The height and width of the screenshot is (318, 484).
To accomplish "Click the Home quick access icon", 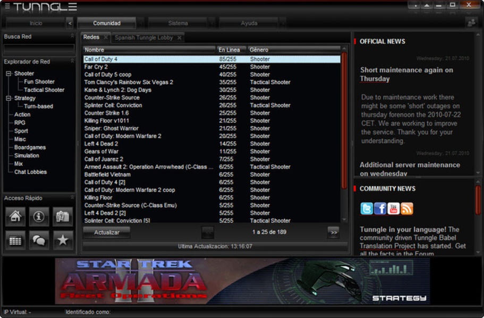I will [x=15, y=216].
